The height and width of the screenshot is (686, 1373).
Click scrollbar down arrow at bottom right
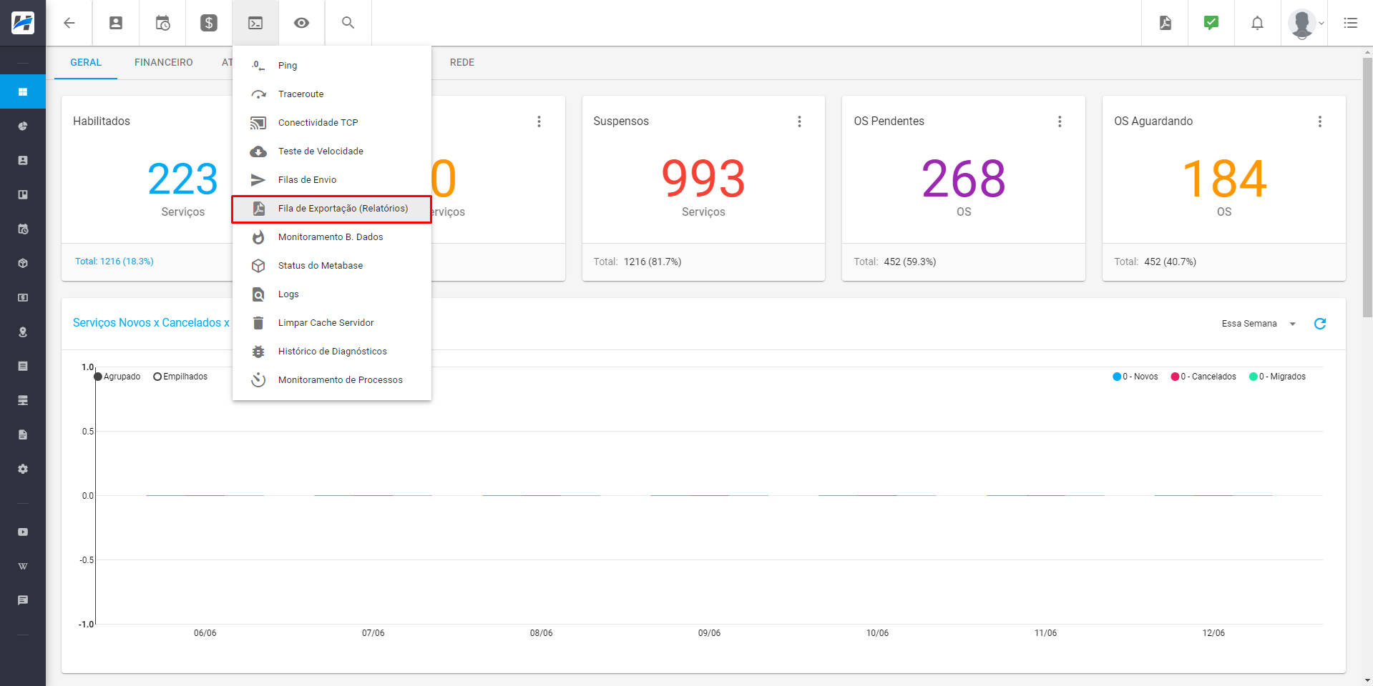pyautogui.click(x=1367, y=680)
